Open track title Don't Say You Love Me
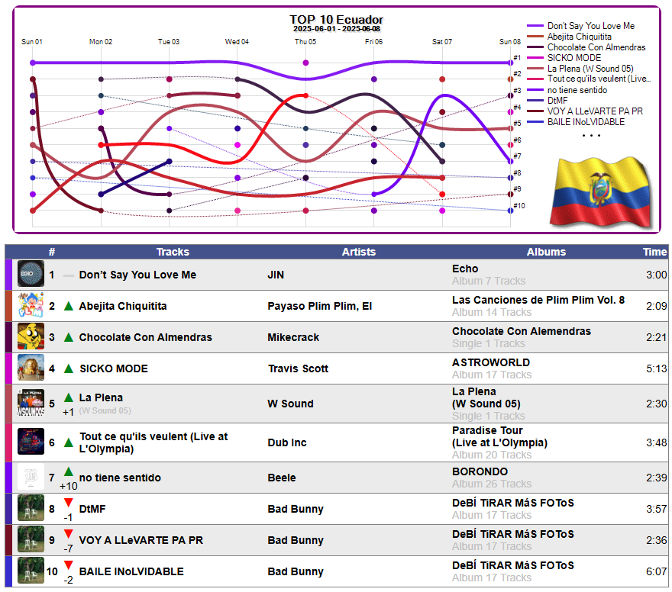 (137, 275)
